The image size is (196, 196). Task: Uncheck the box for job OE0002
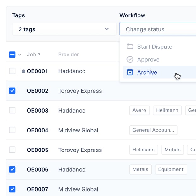click(12, 91)
